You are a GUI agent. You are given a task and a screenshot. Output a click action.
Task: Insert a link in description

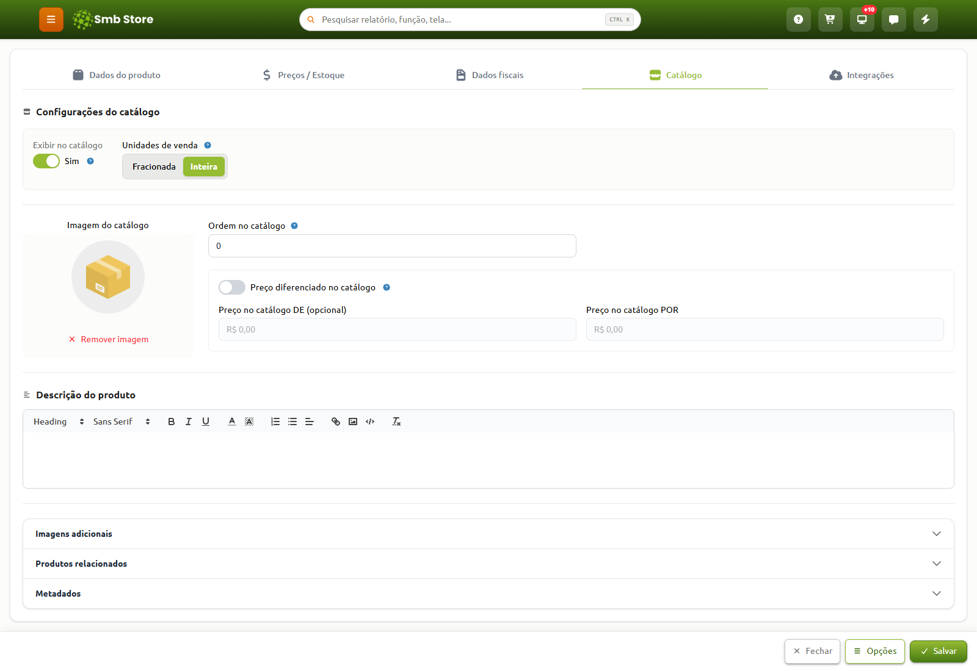click(336, 422)
